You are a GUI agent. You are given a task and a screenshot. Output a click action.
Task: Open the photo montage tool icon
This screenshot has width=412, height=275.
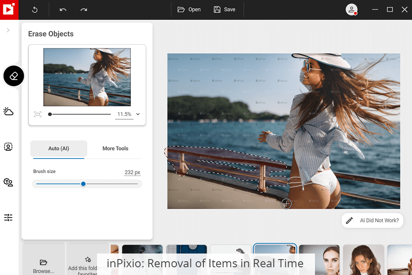8,182
